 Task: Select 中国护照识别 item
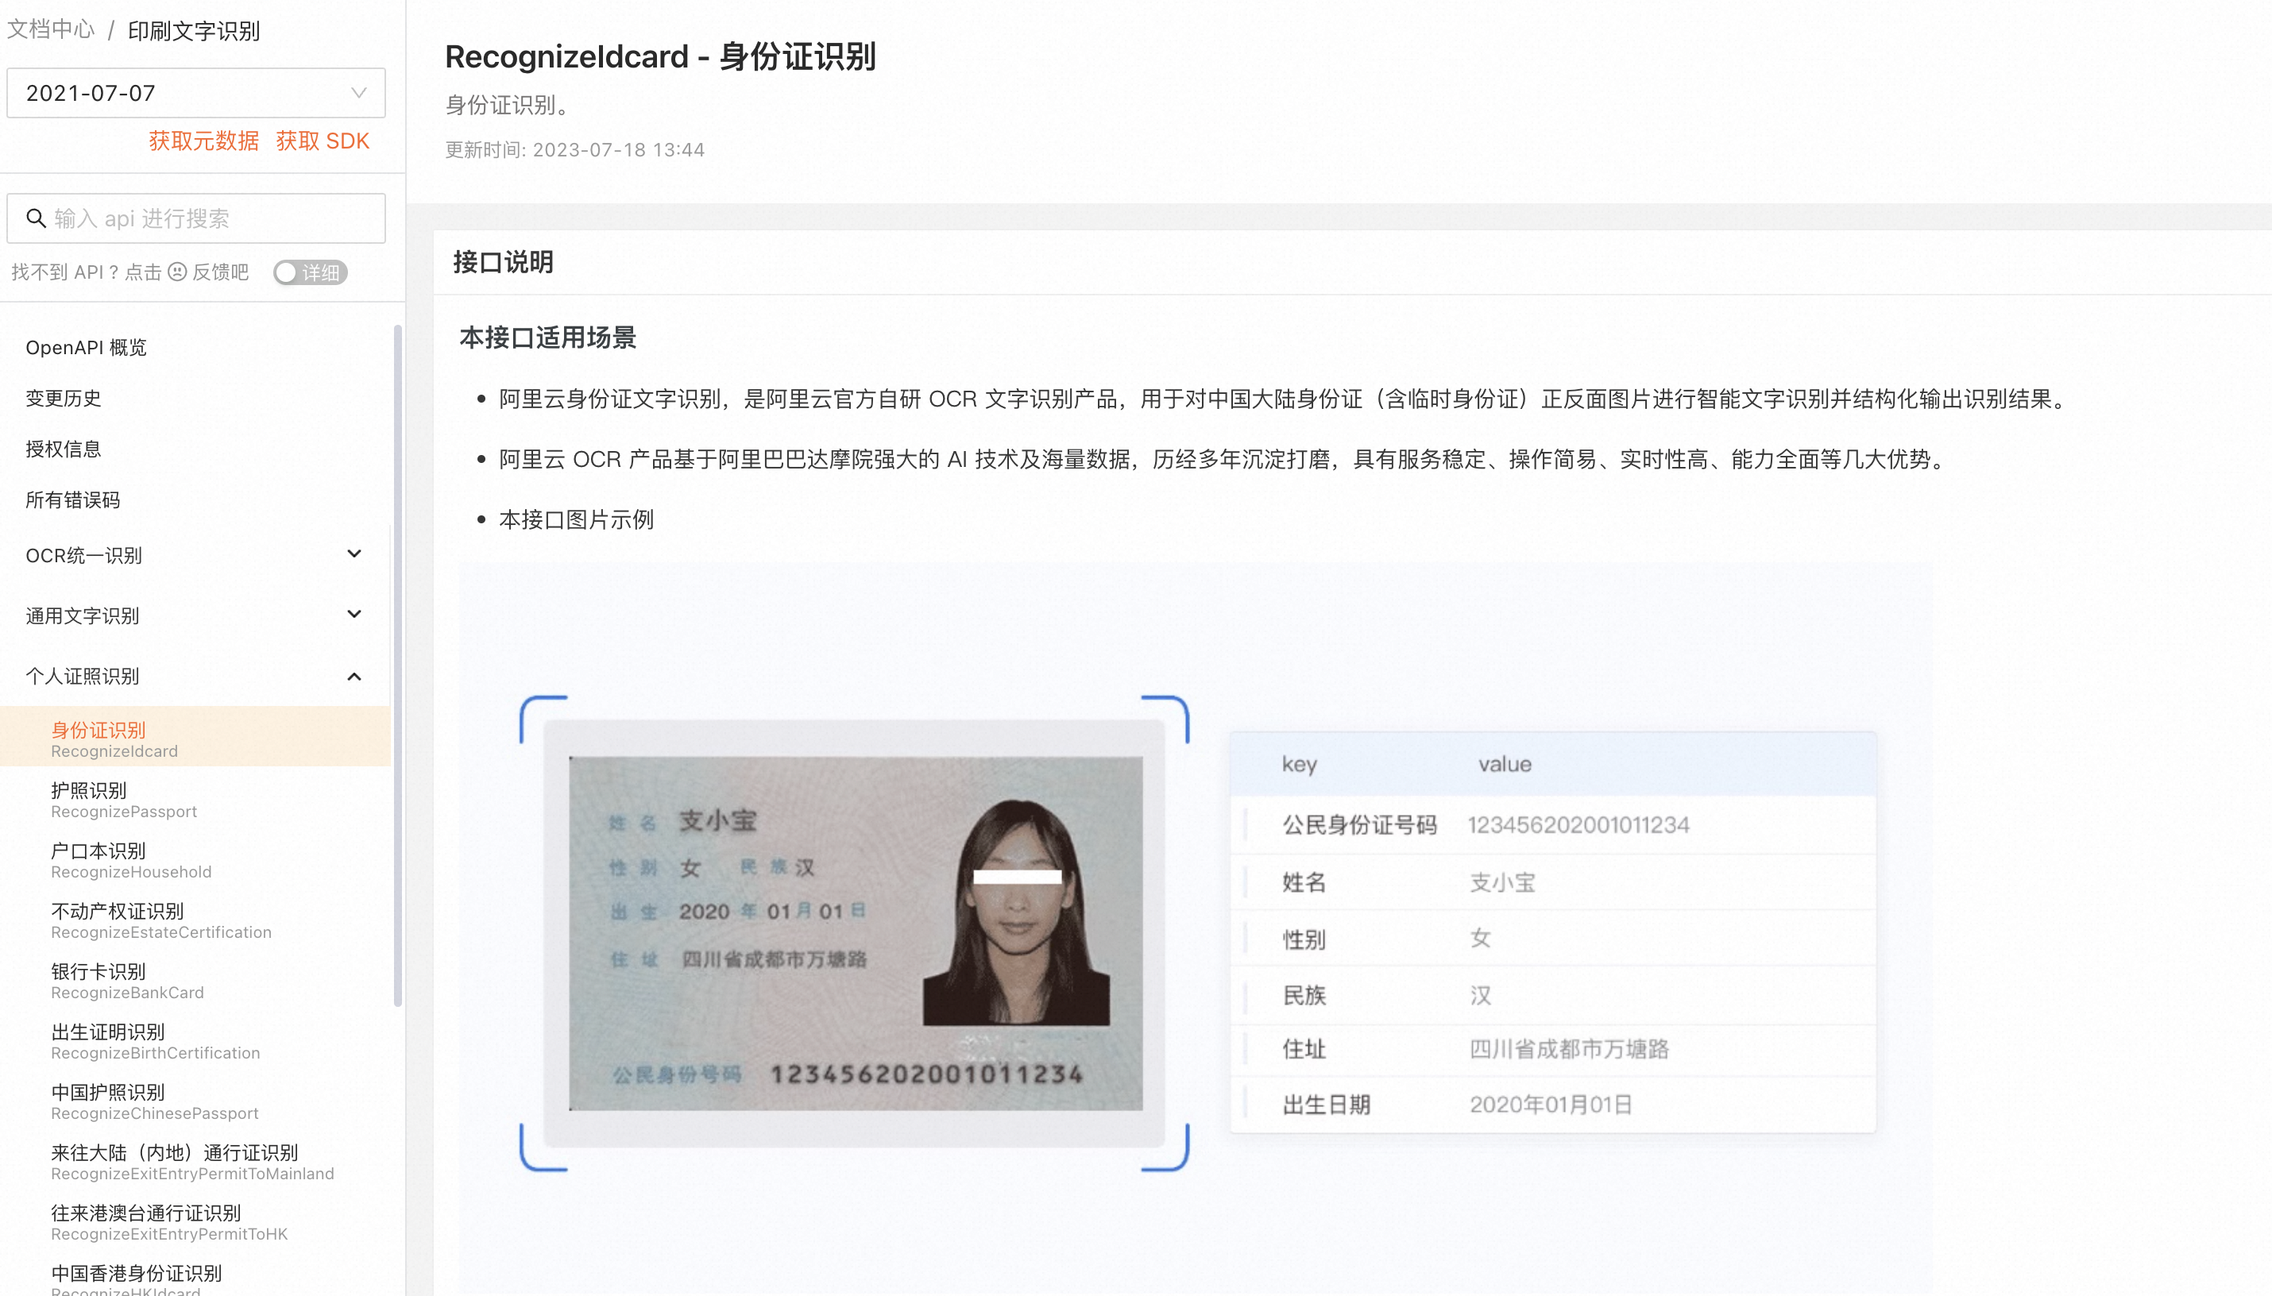click(x=195, y=1102)
